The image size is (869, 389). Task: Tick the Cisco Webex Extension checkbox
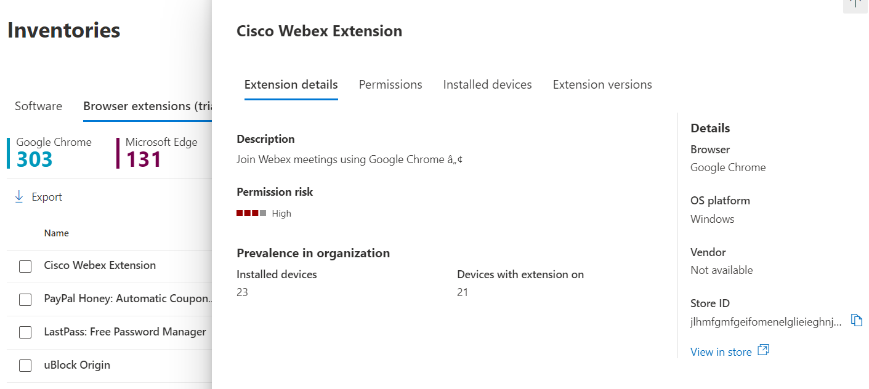click(25, 266)
